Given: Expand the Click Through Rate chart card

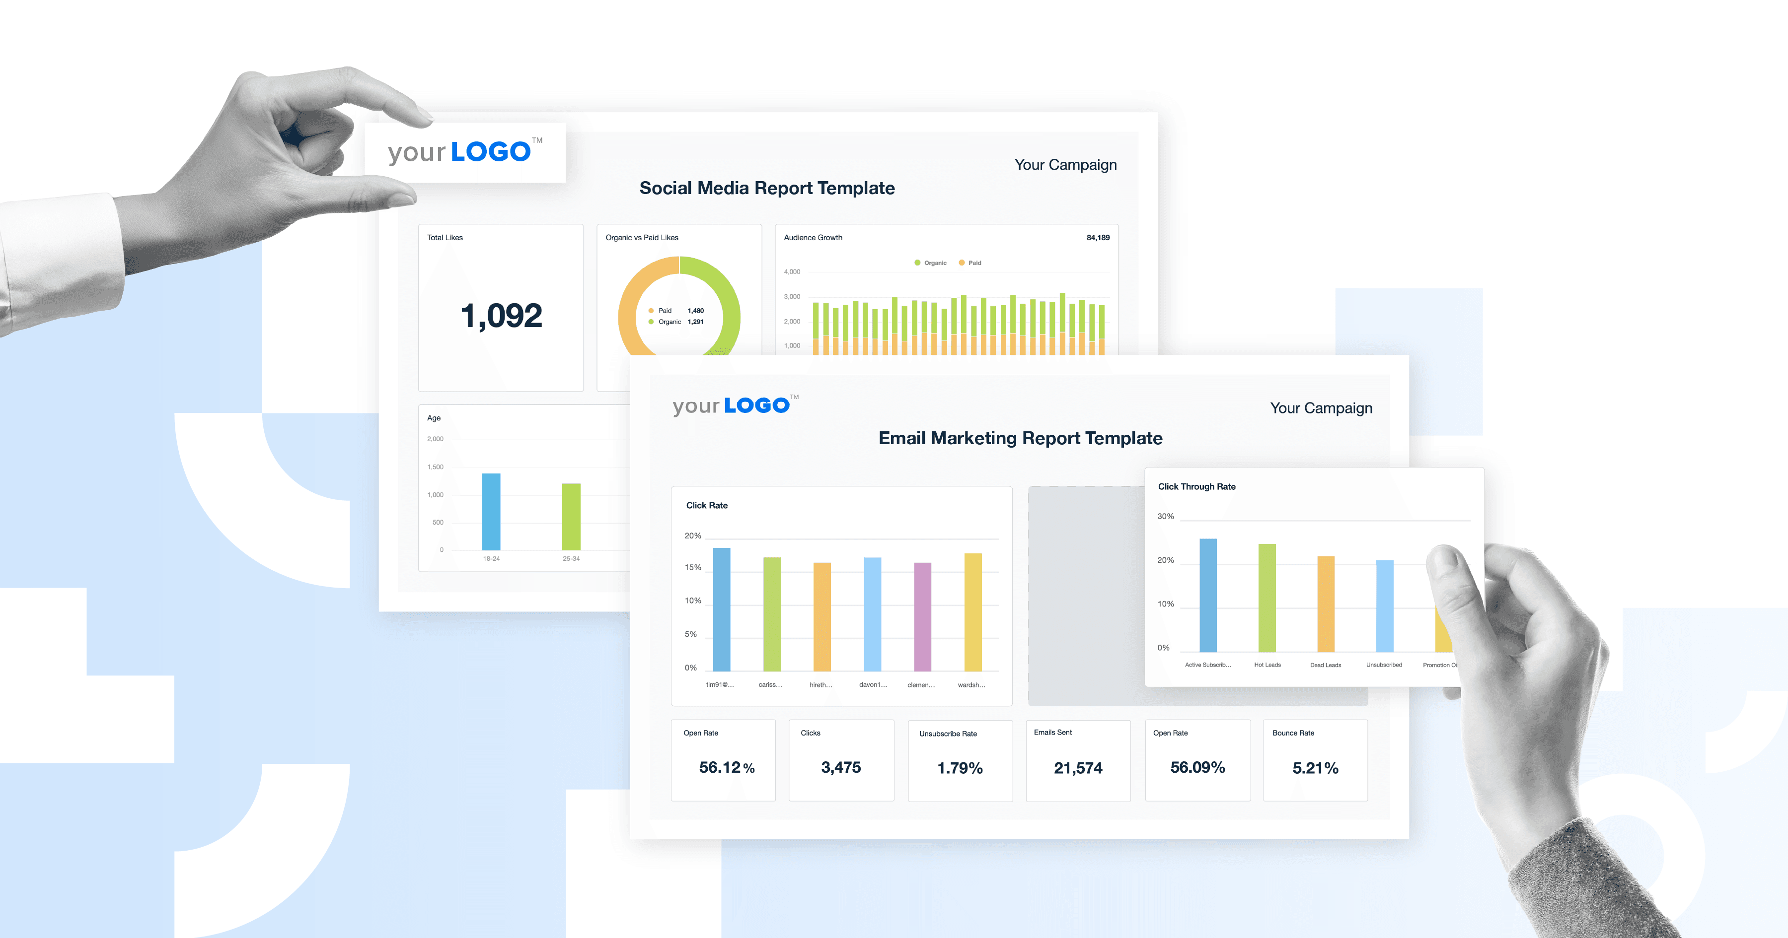Looking at the screenshot, I should coord(1196,486).
